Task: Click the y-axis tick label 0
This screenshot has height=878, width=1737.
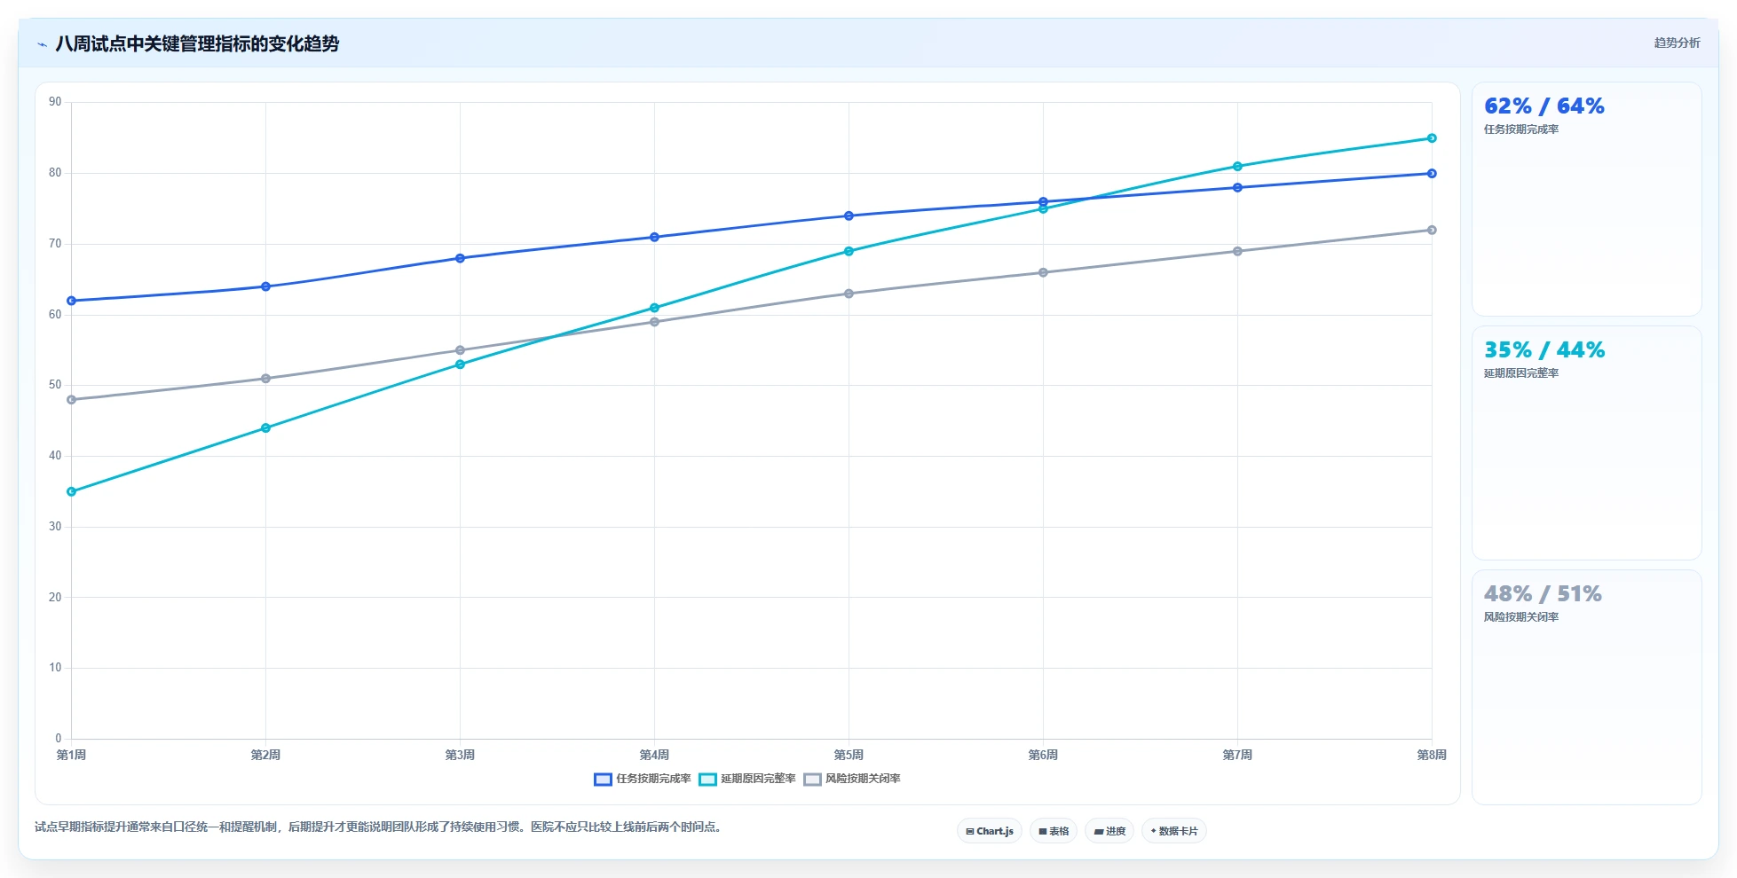Action: (59, 739)
